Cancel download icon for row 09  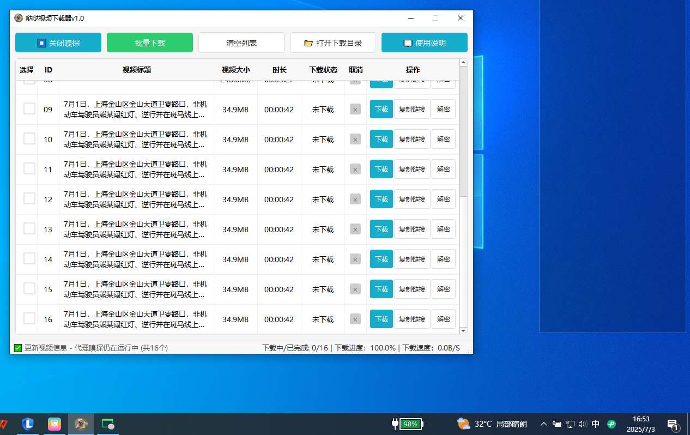click(355, 110)
